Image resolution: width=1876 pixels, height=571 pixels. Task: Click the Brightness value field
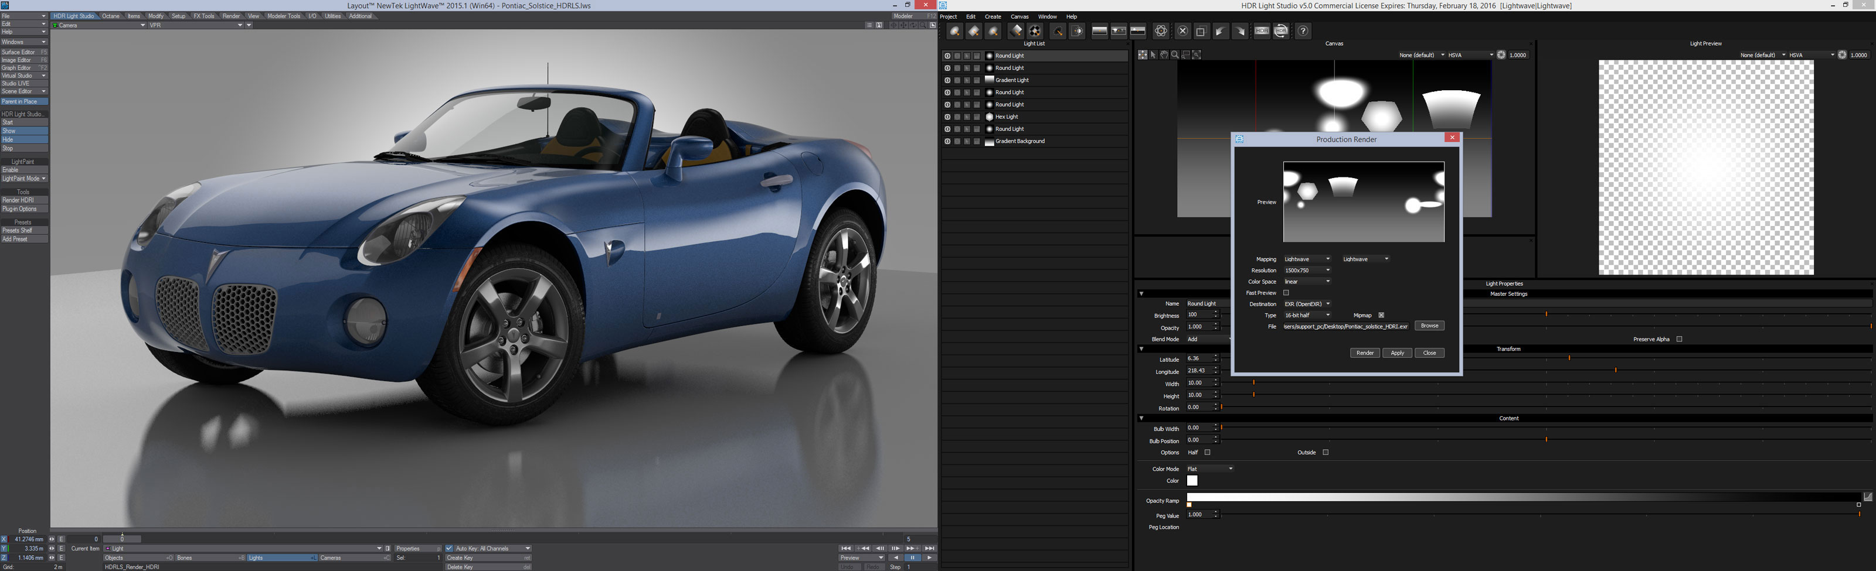coord(1199,315)
